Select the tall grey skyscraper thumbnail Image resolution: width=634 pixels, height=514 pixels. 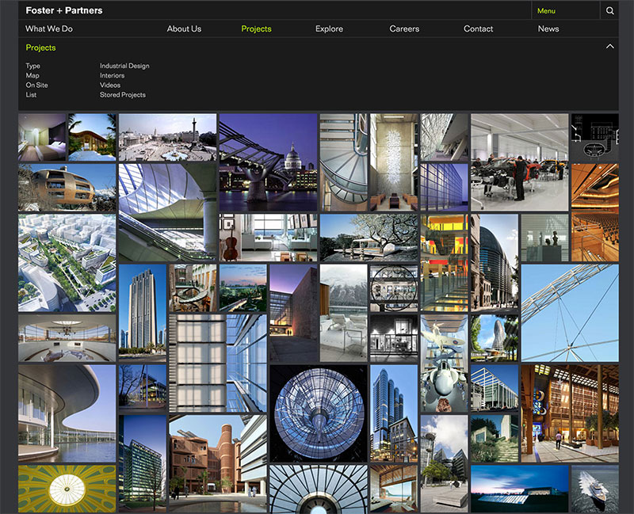click(x=143, y=313)
